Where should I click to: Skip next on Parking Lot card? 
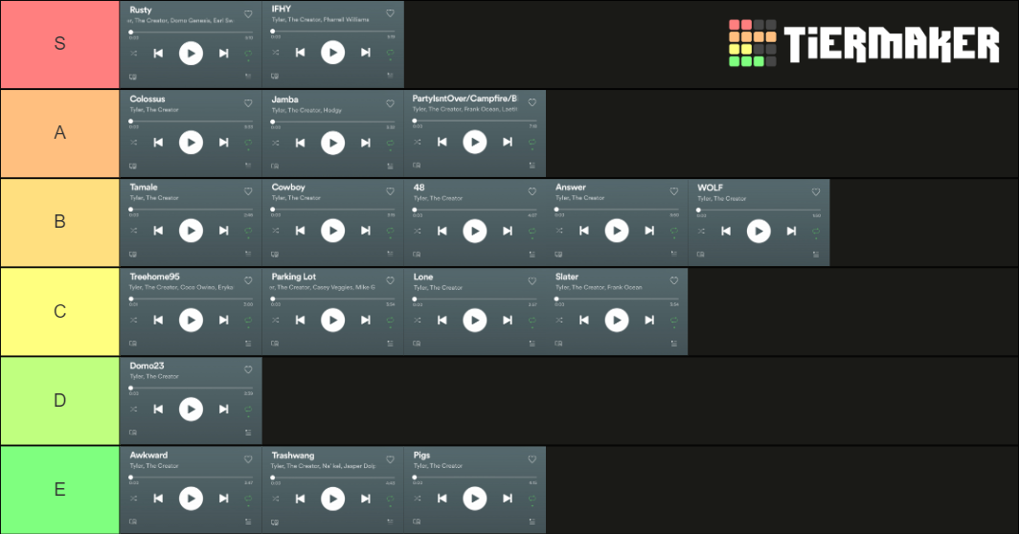coord(366,320)
